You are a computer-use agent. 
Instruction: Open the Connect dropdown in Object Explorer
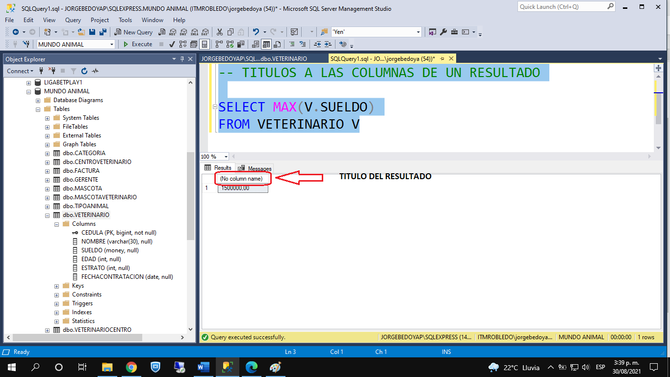point(20,71)
